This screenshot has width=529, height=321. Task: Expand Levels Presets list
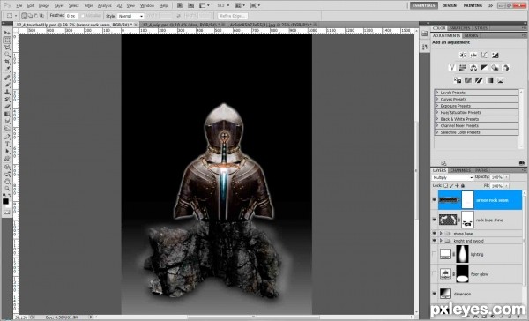pos(437,92)
